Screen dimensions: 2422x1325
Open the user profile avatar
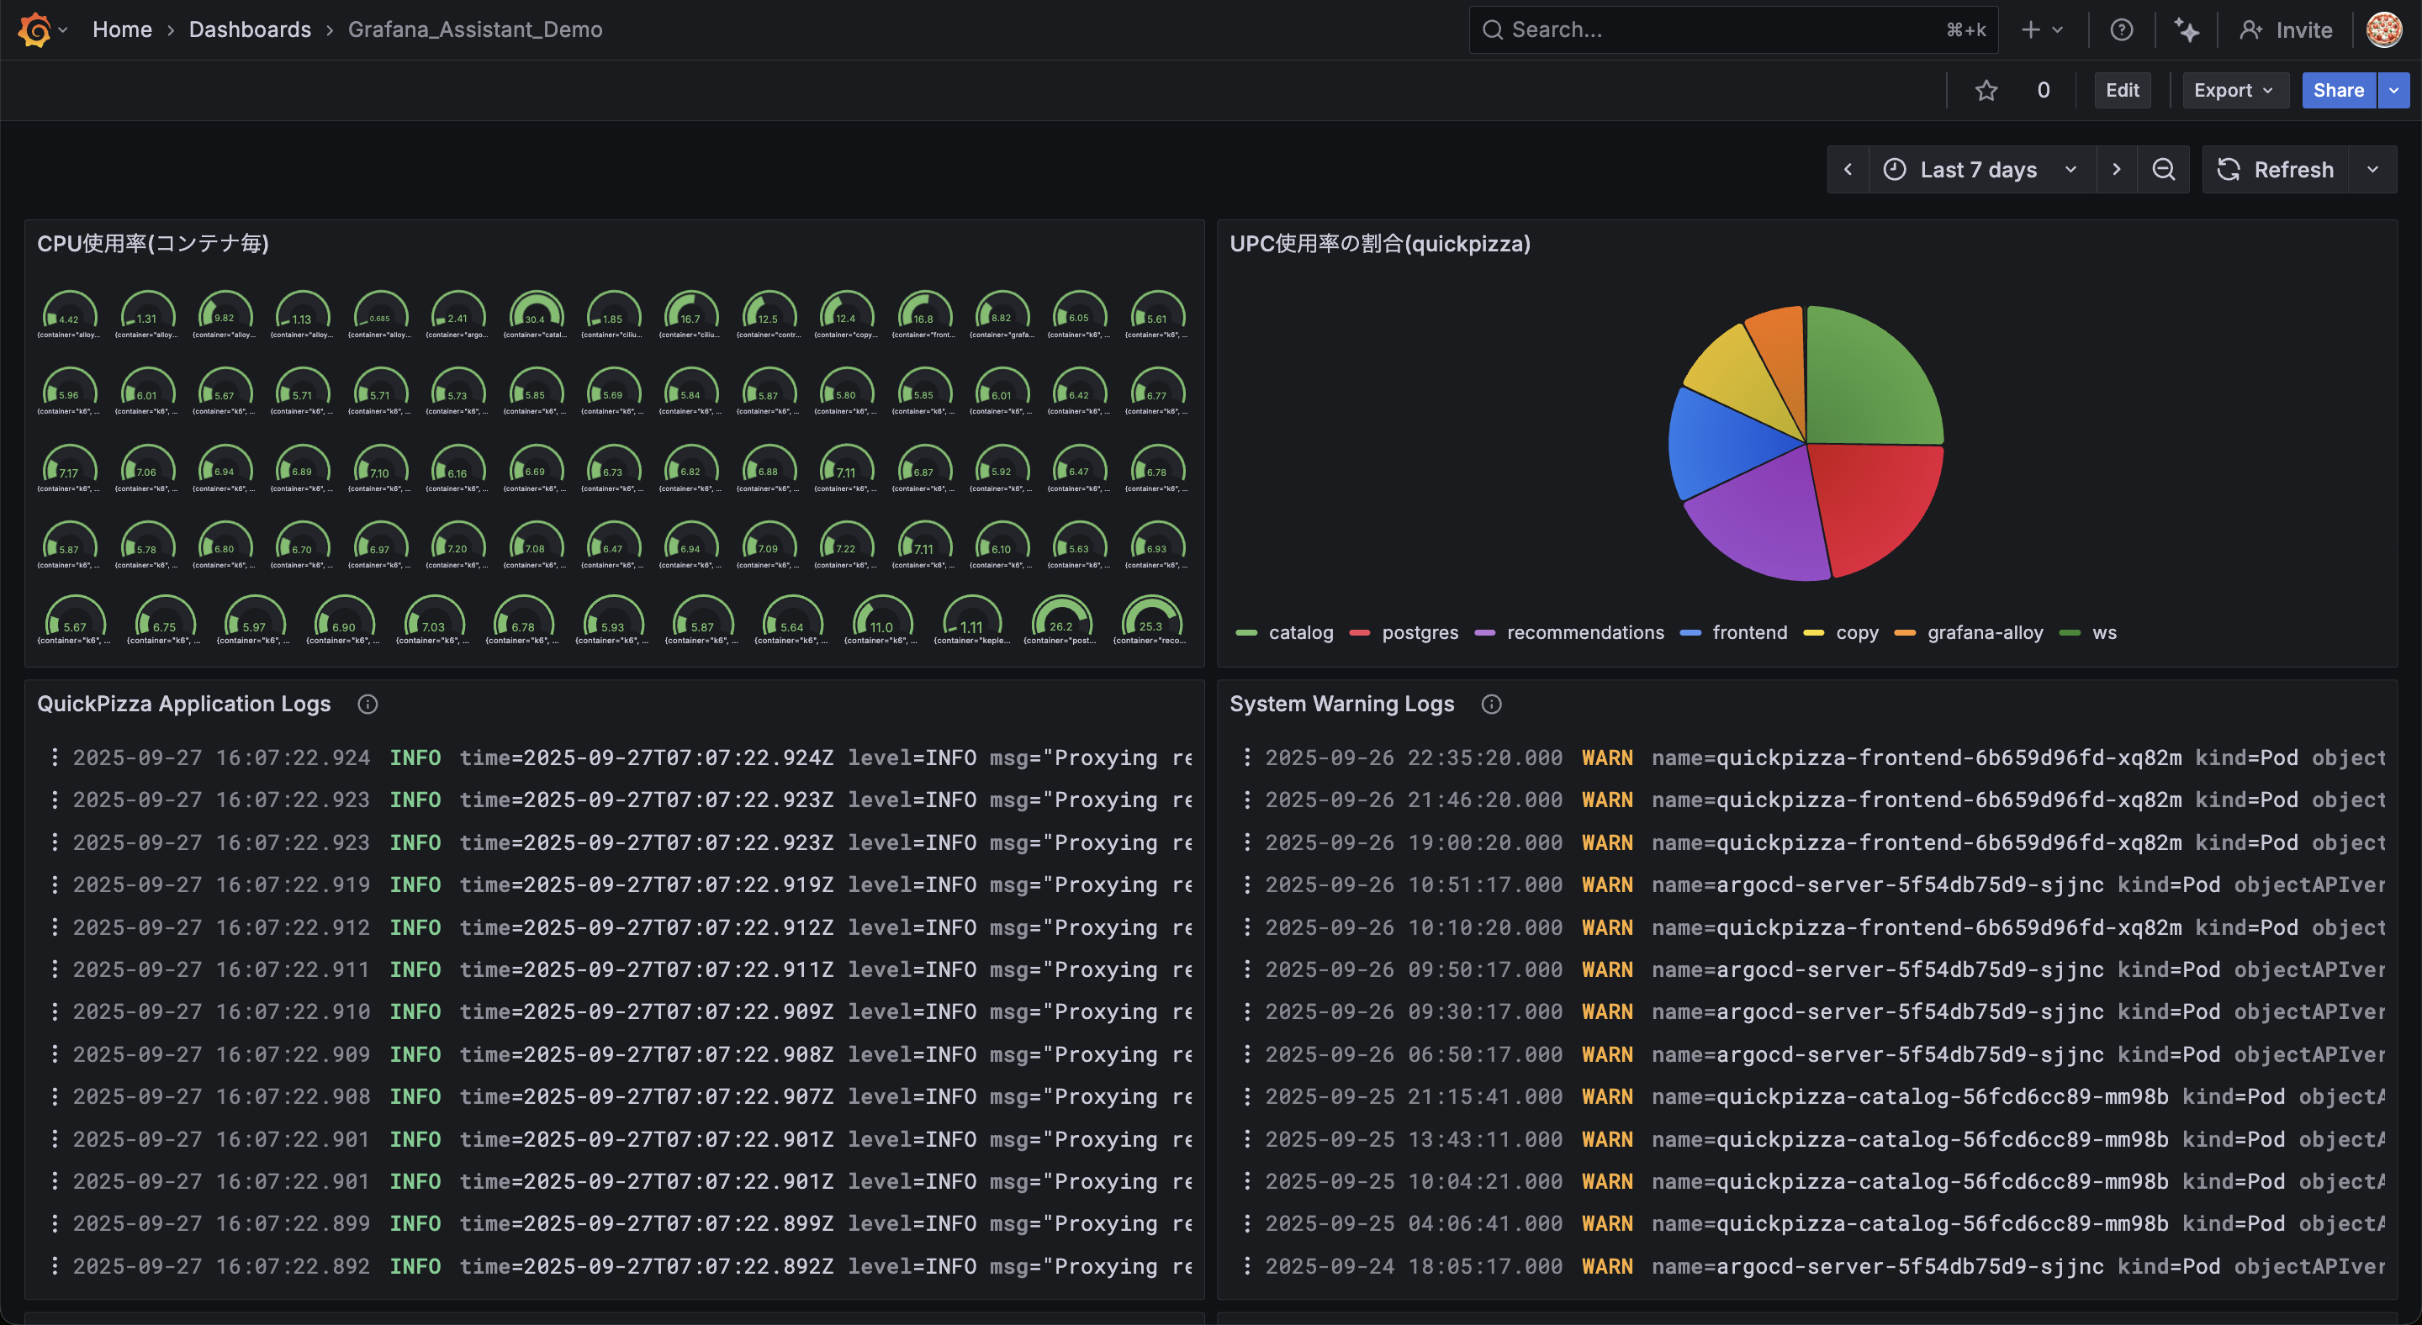(2383, 30)
